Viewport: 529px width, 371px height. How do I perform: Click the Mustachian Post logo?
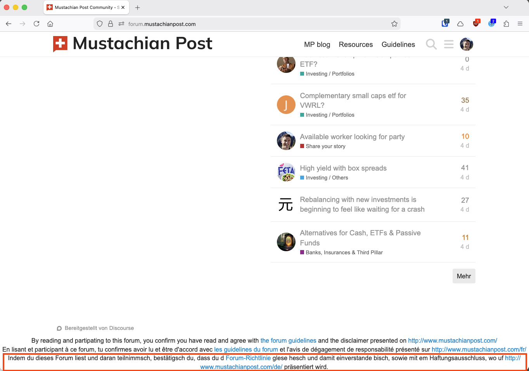point(133,43)
